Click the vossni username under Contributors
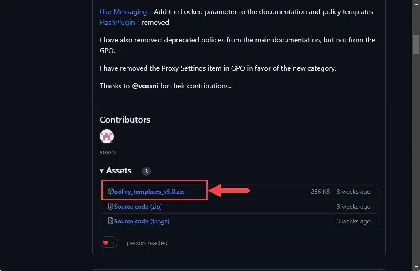 coord(108,152)
